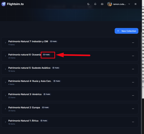Screen dimensions: 144x134
Task: Click the '34 items' count under Europa
Action: pyautogui.click(x=12, y=111)
